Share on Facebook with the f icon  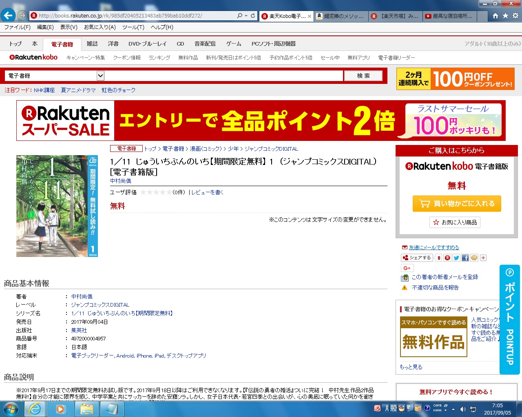coord(465,258)
